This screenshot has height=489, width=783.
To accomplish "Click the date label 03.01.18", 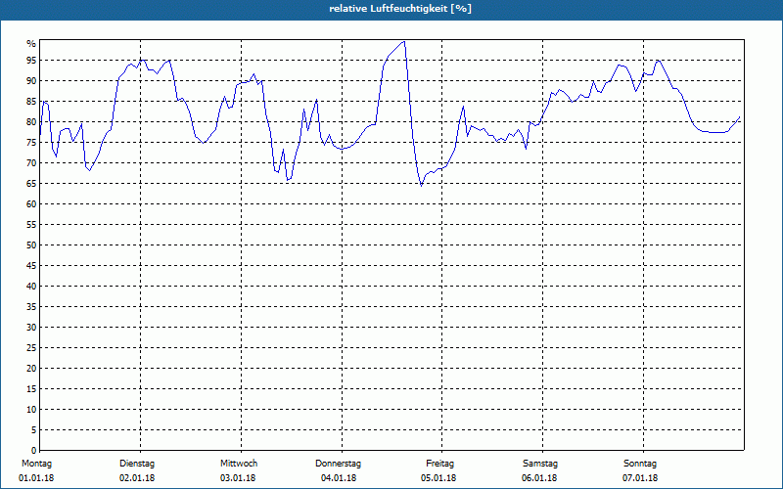I will [x=238, y=478].
